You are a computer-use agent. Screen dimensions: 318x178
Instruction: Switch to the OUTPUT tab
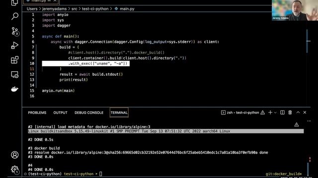(60, 113)
